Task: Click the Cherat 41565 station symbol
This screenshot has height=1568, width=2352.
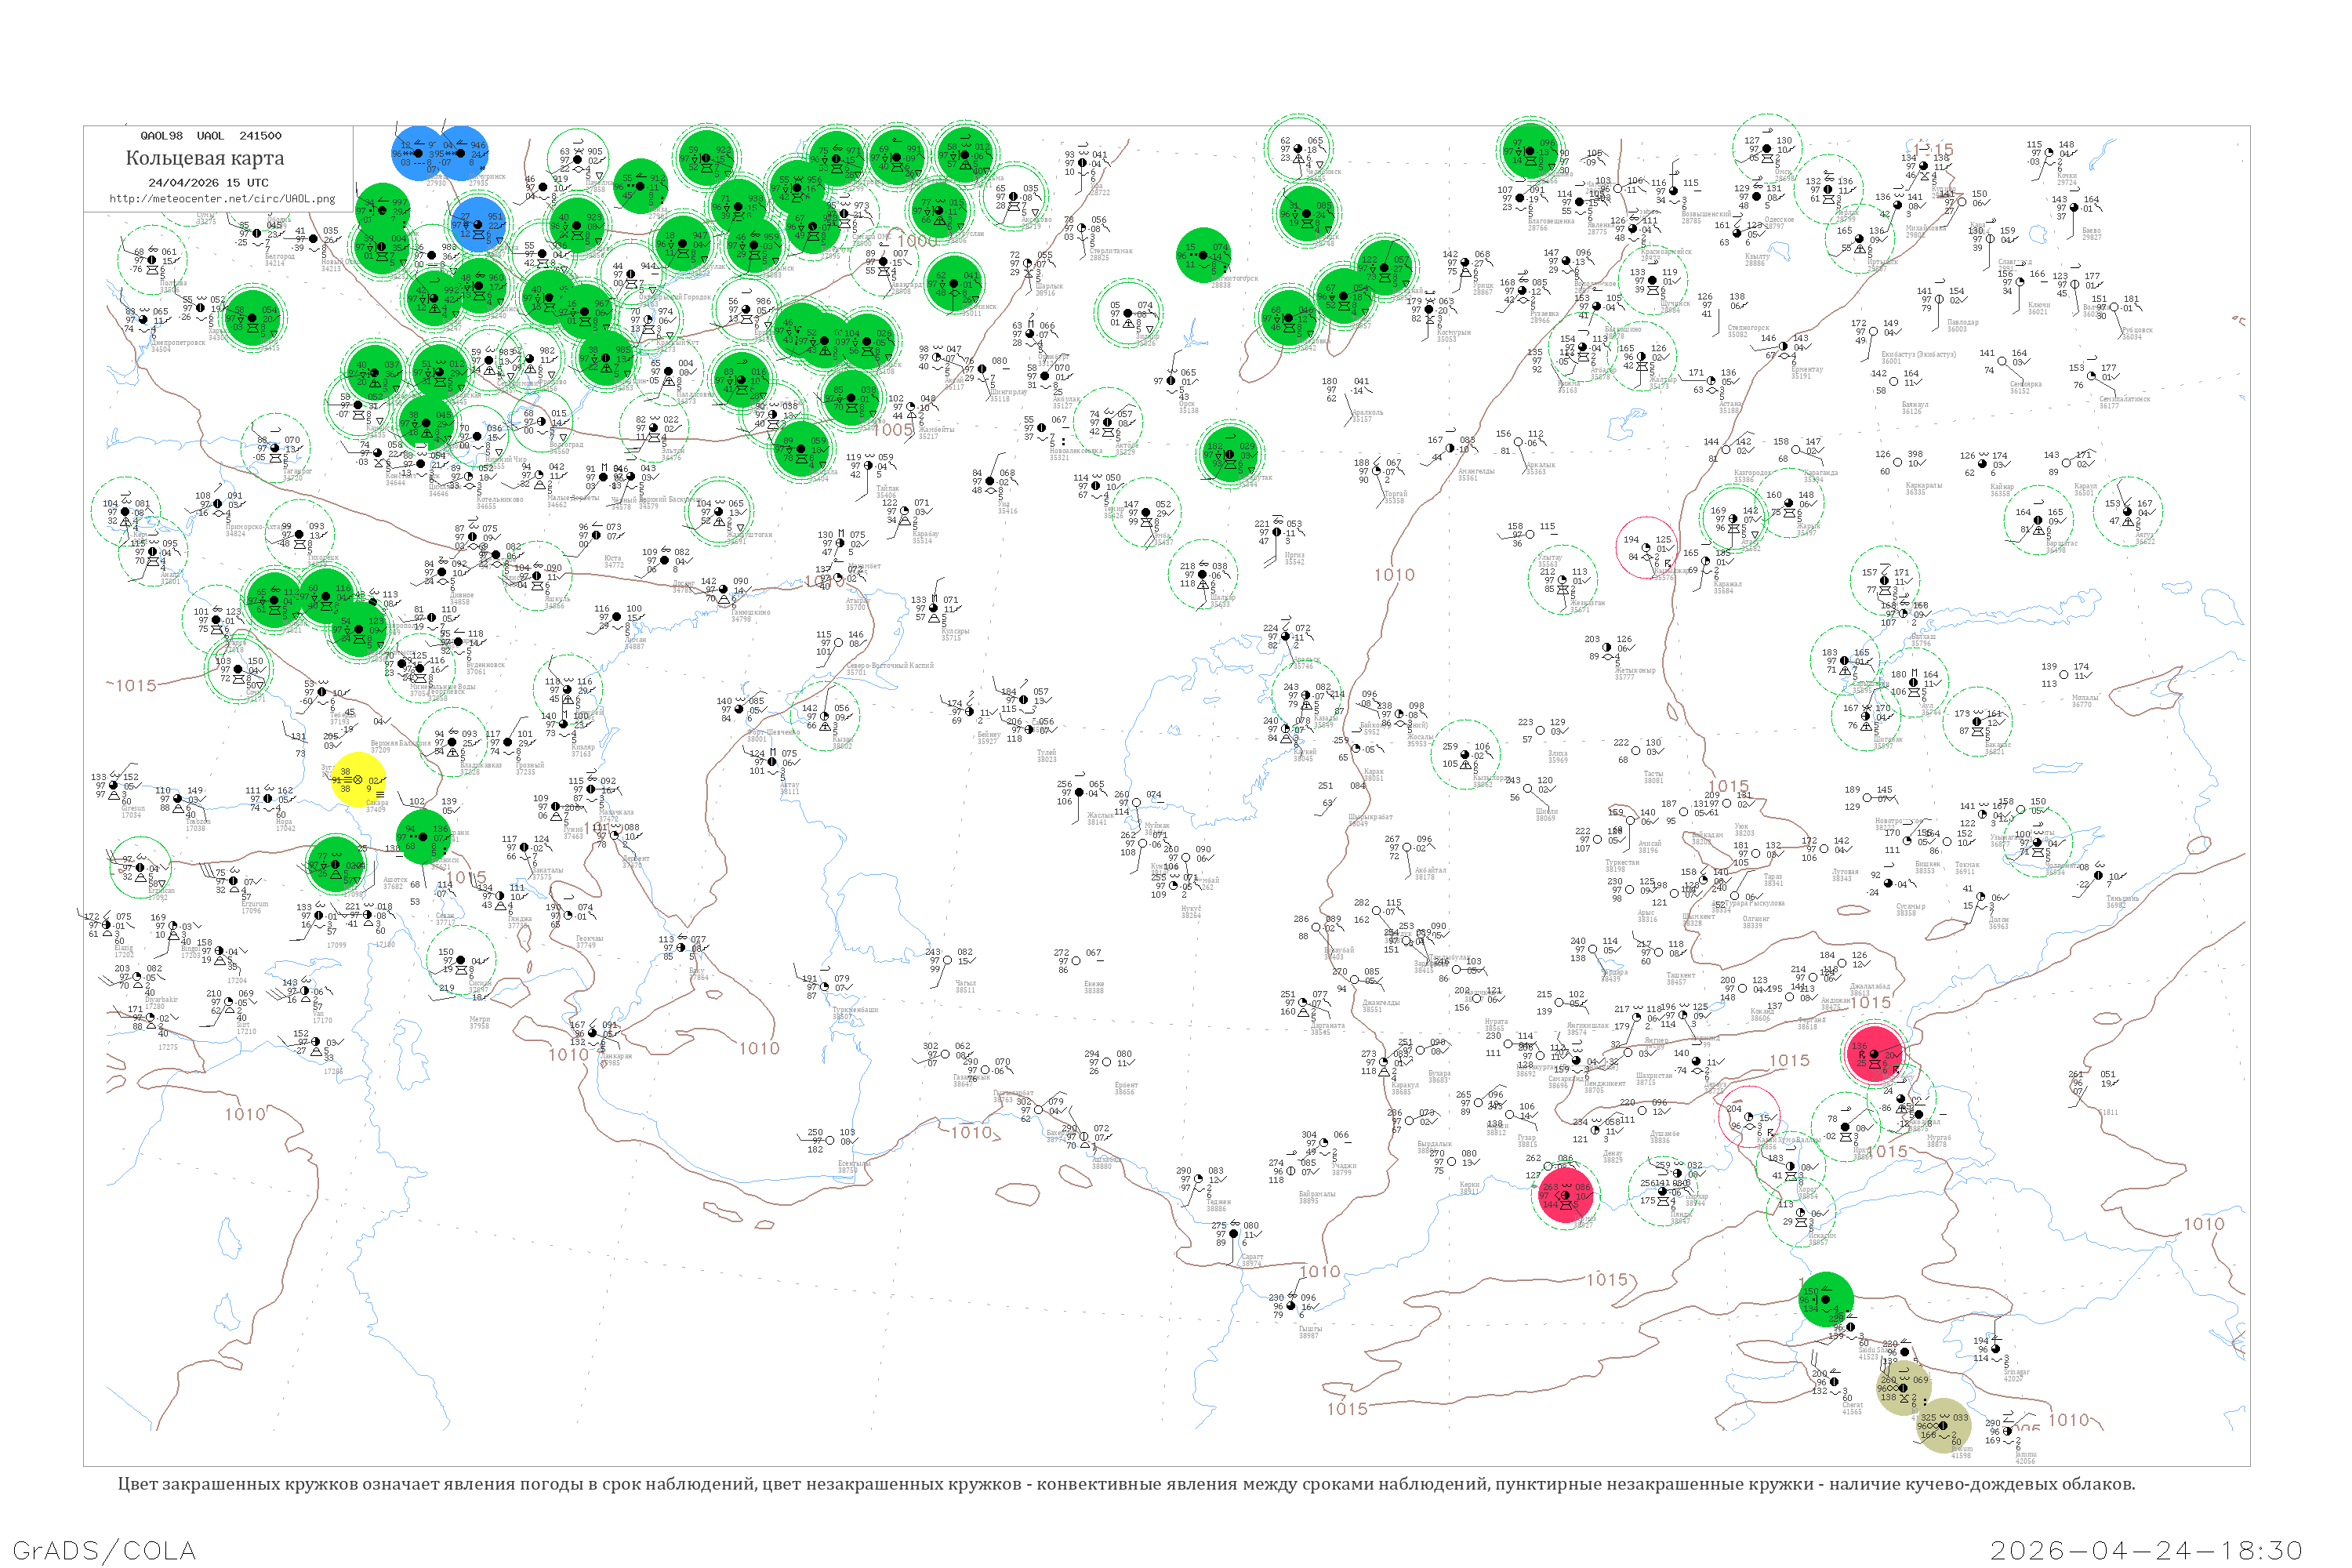Action: coord(1834,1381)
